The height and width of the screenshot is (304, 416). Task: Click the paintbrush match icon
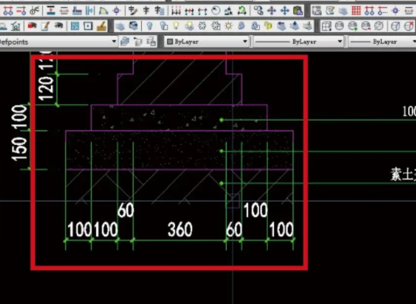[102, 26]
